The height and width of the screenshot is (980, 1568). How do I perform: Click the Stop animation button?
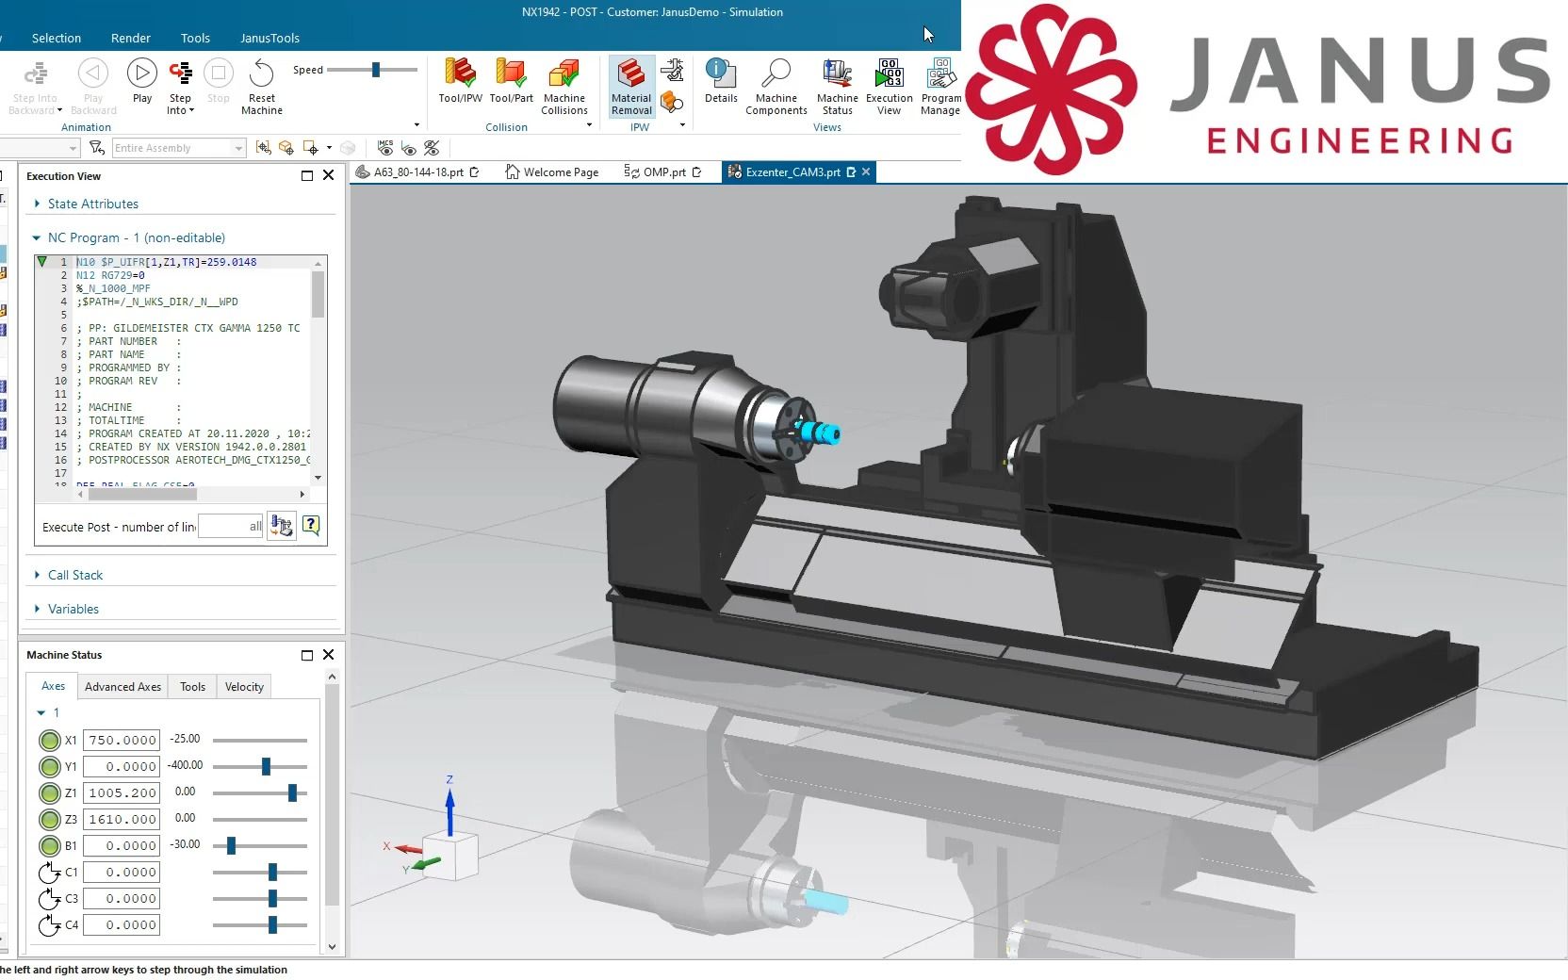tap(218, 80)
